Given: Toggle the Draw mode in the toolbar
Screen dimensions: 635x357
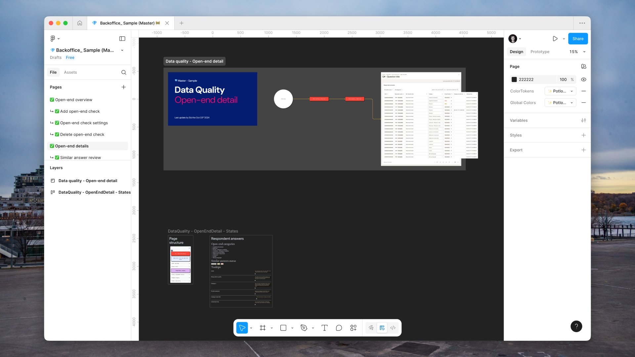Looking at the screenshot, I should pyautogui.click(x=371, y=328).
